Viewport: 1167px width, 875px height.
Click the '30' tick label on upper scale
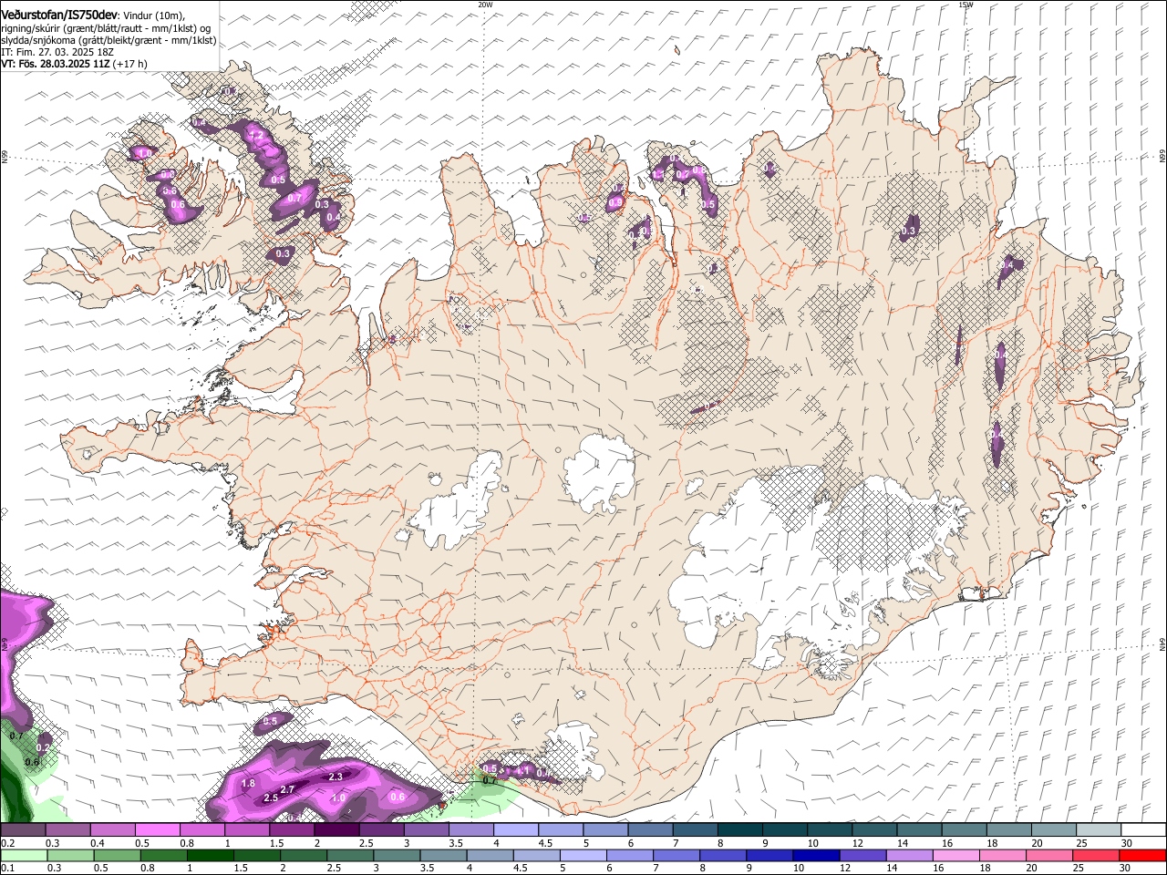click(x=1127, y=843)
